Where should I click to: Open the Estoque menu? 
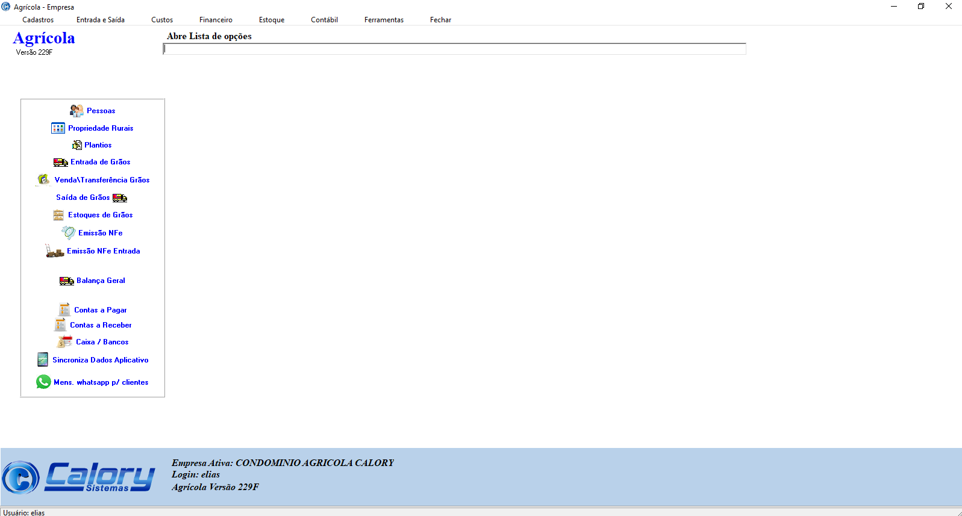click(x=272, y=20)
